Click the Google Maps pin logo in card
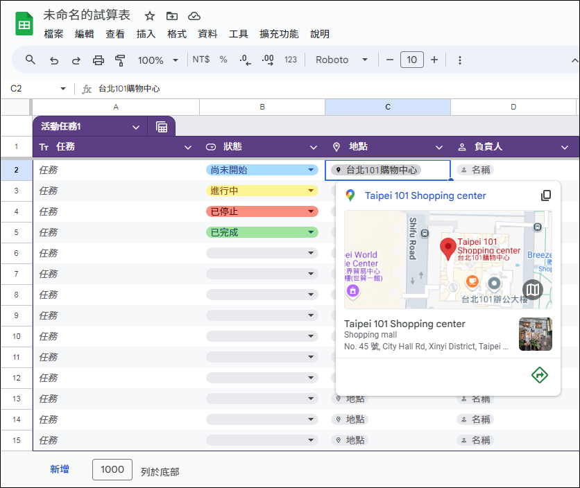This screenshot has height=488, width=580. point(350,195)
